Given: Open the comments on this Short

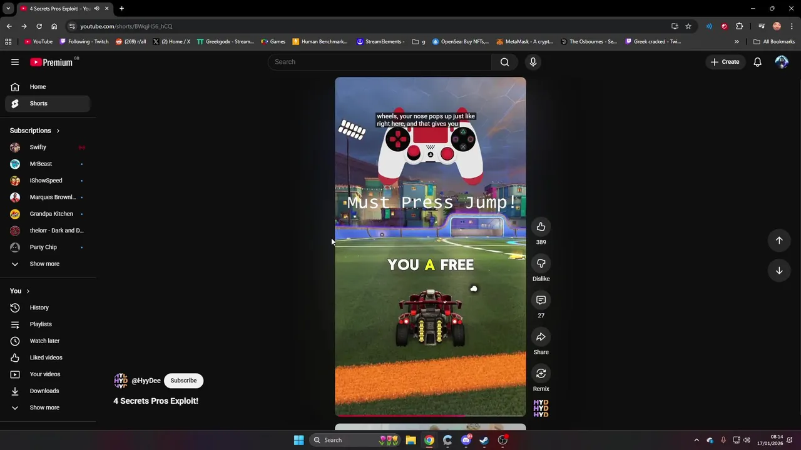Looking at the screenshot, I should click(541, 300).
